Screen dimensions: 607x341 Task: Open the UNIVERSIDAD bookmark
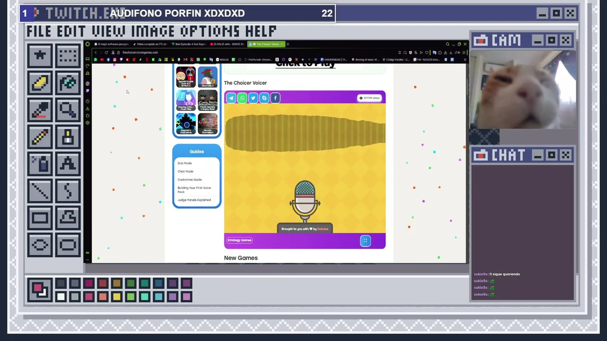click(334, 60)
